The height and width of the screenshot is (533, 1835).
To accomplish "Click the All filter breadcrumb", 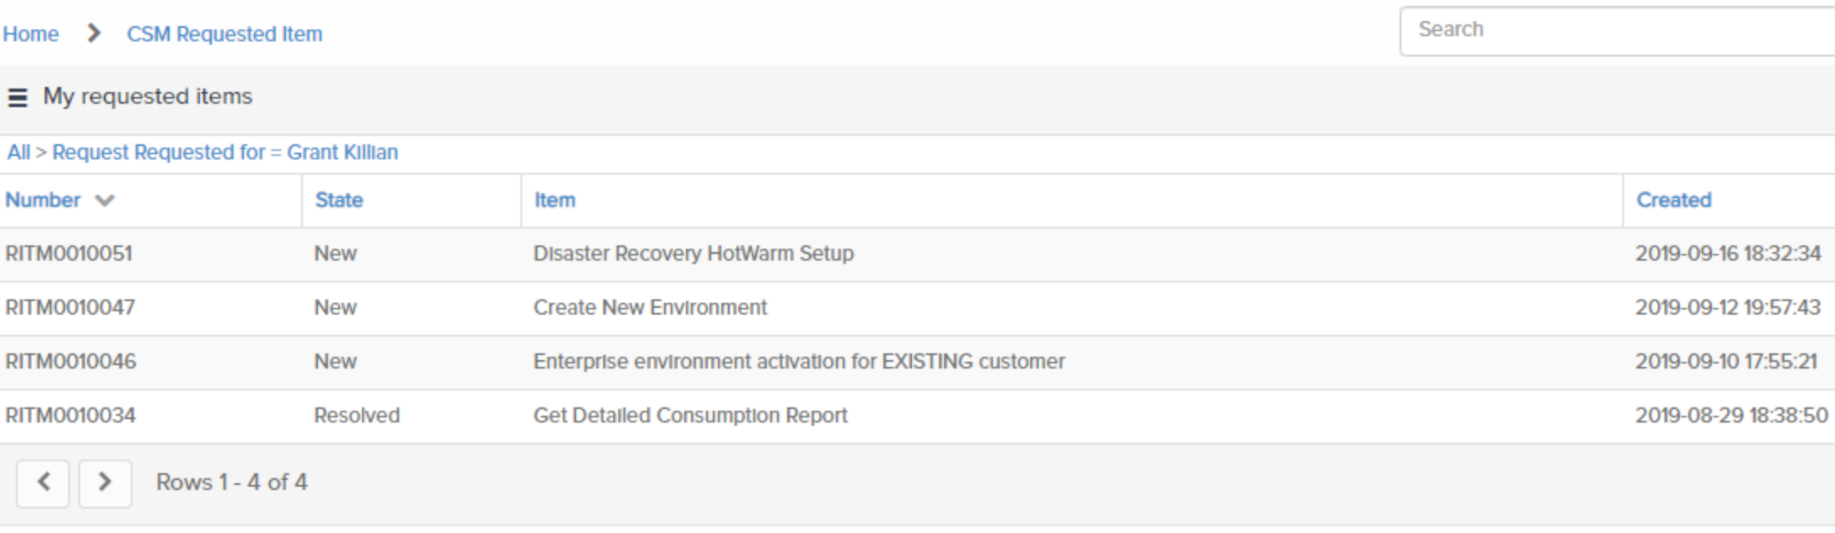I will (x=18, y=153).
